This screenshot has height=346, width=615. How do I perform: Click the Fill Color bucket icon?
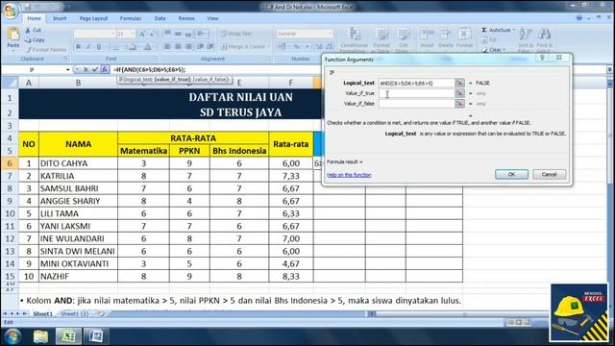pos(133,47)
